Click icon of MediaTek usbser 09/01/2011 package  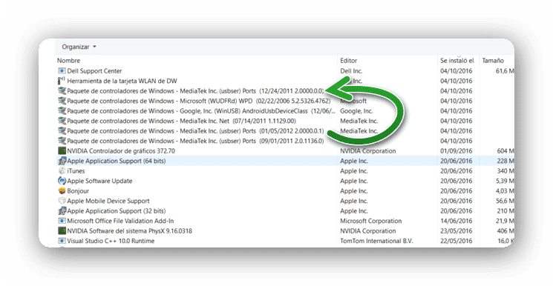pyautogui.click(x=62, y=141)
